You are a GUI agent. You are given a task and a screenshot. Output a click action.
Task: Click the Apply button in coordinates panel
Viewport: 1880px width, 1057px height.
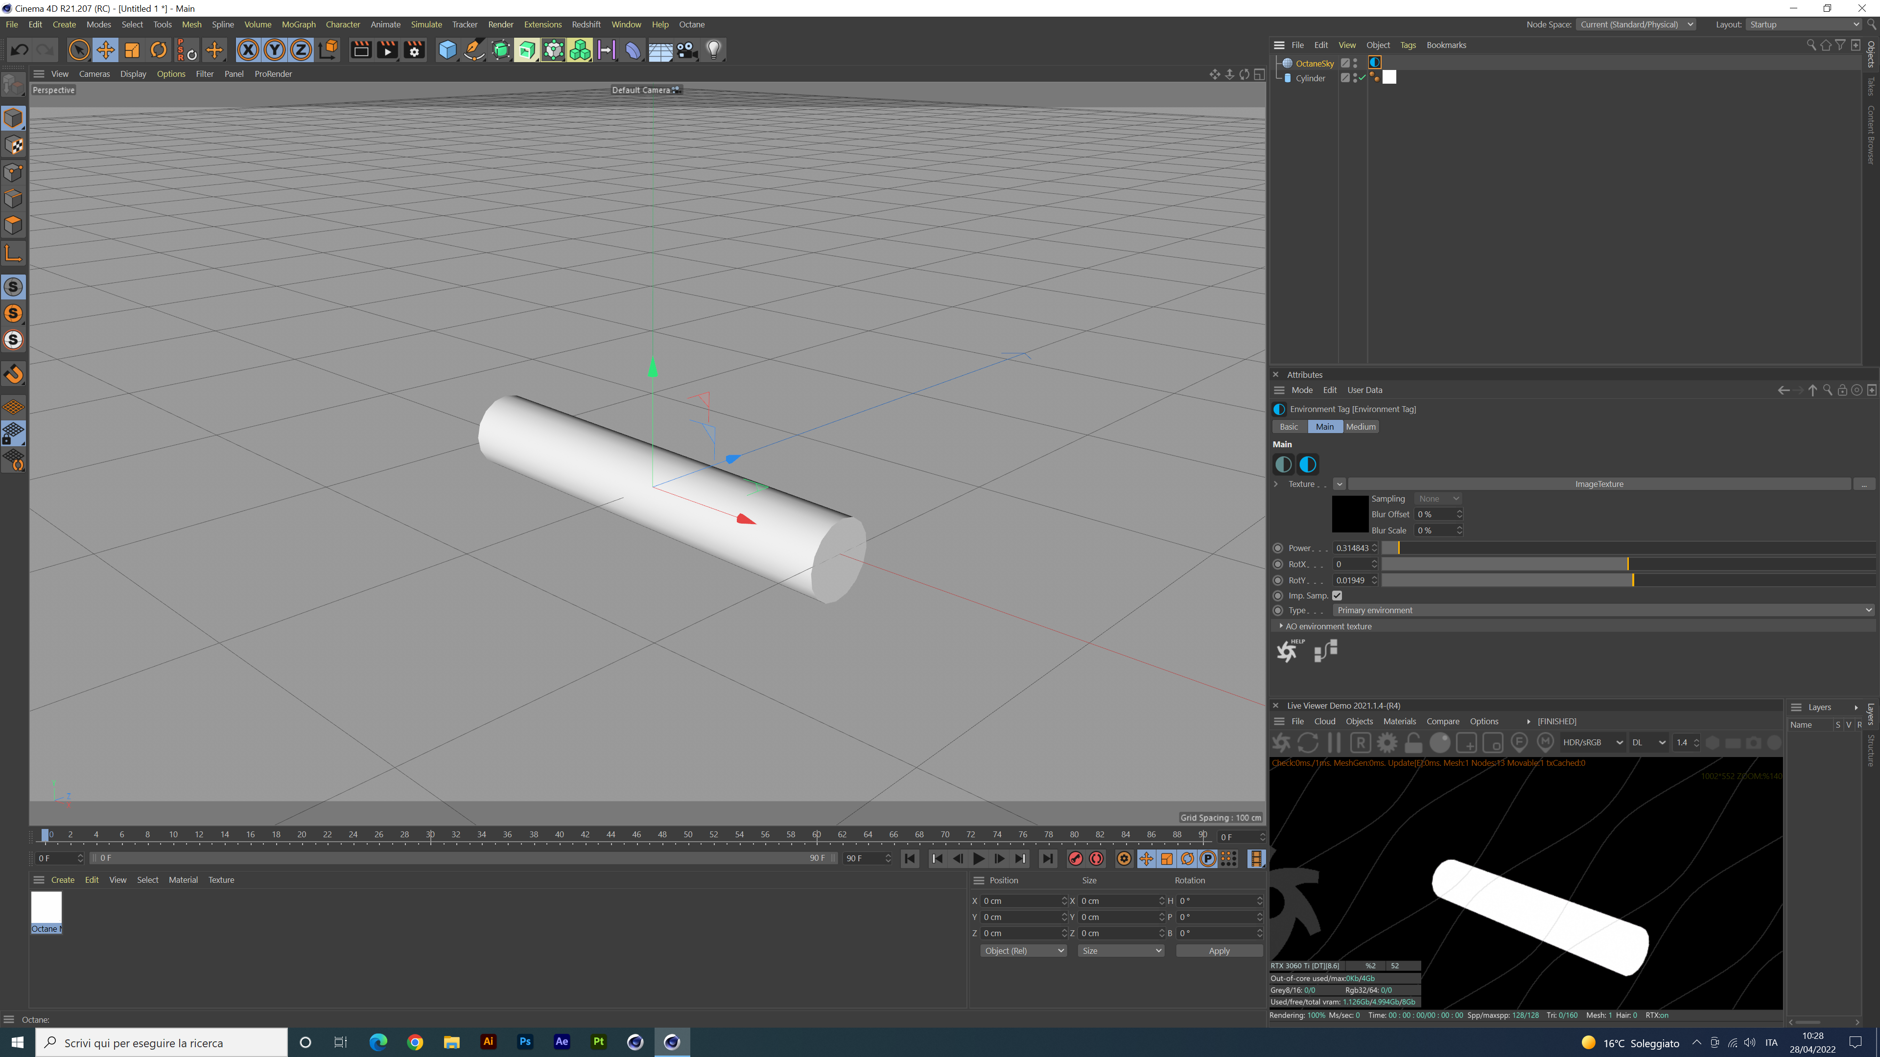[x=1219, y=950]
